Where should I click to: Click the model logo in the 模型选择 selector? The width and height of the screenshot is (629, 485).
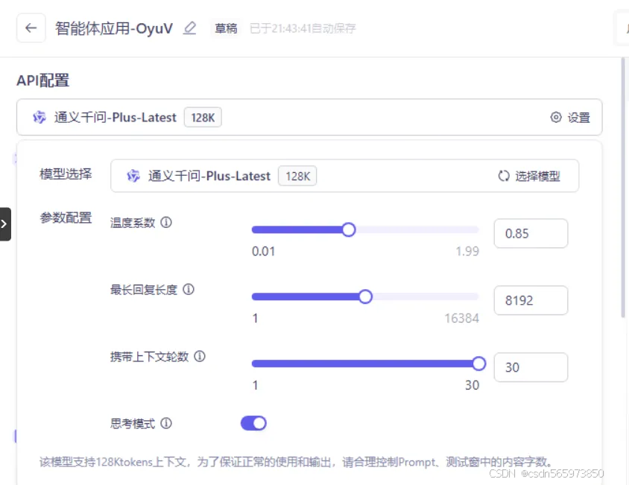[133, 176]
